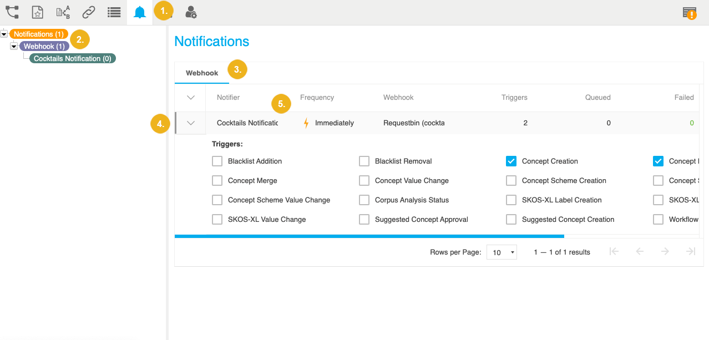709x340 pixels.
Task: Enable the Blacklist Addition trigger
Action: point(217,161)
